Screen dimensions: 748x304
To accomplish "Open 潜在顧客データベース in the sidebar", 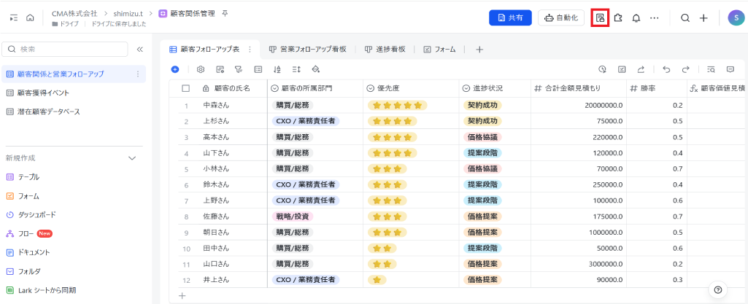I will click(74, 112).
